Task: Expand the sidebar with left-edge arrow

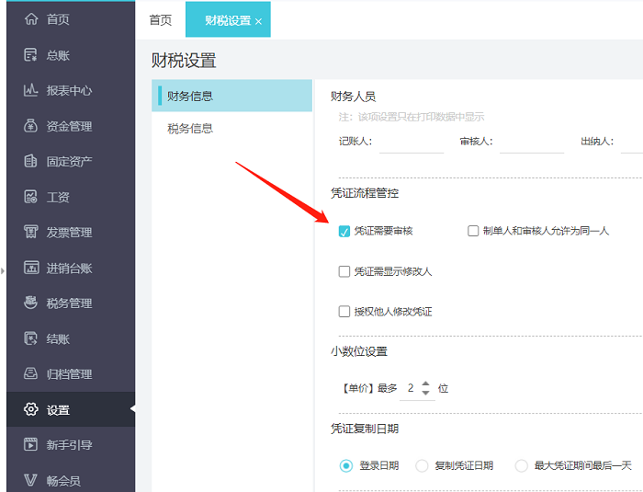Action: (x=3, y=271)
